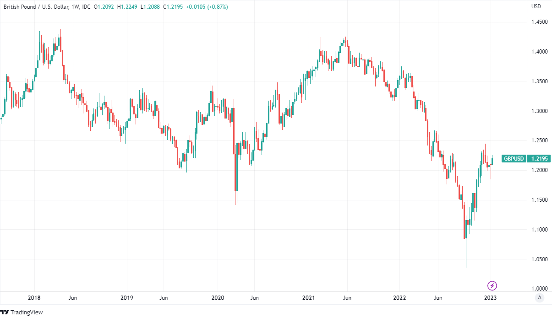Click the 1.2195 current price tag
Screen dimensions: 552x318
(540, 159)
